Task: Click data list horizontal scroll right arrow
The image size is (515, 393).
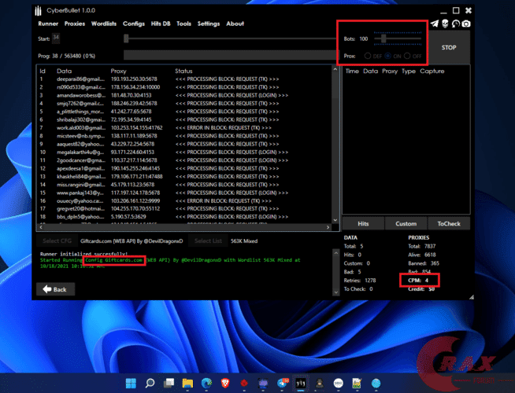Action: point(328,227)
